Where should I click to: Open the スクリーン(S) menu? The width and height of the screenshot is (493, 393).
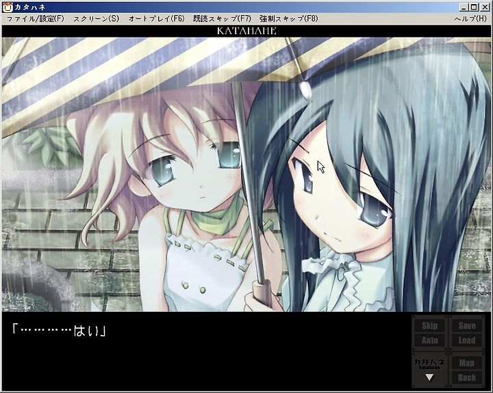[x=97, y=19]
